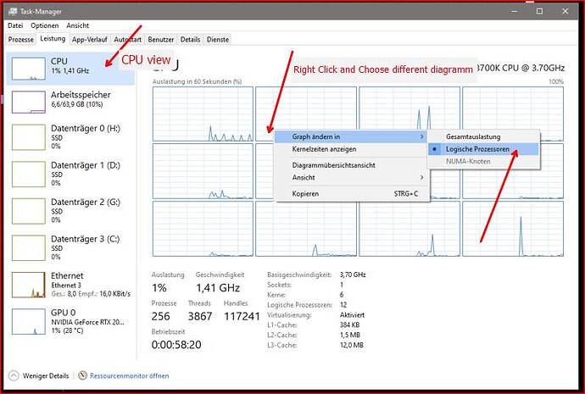Click the Datenträger 2 (G:) graph thumbnail
Image resolution: width=585 pixels, height=394 pixels.
point(28,211)
